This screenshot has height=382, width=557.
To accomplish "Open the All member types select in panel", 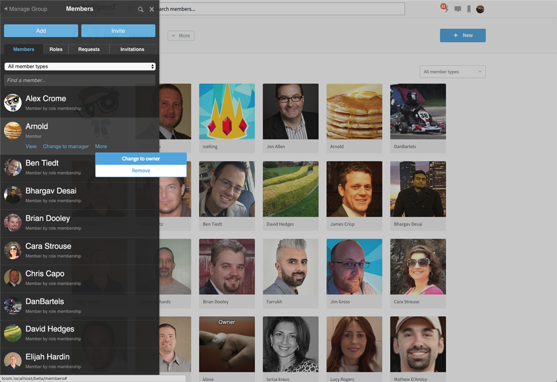I will tap(80, 66).
